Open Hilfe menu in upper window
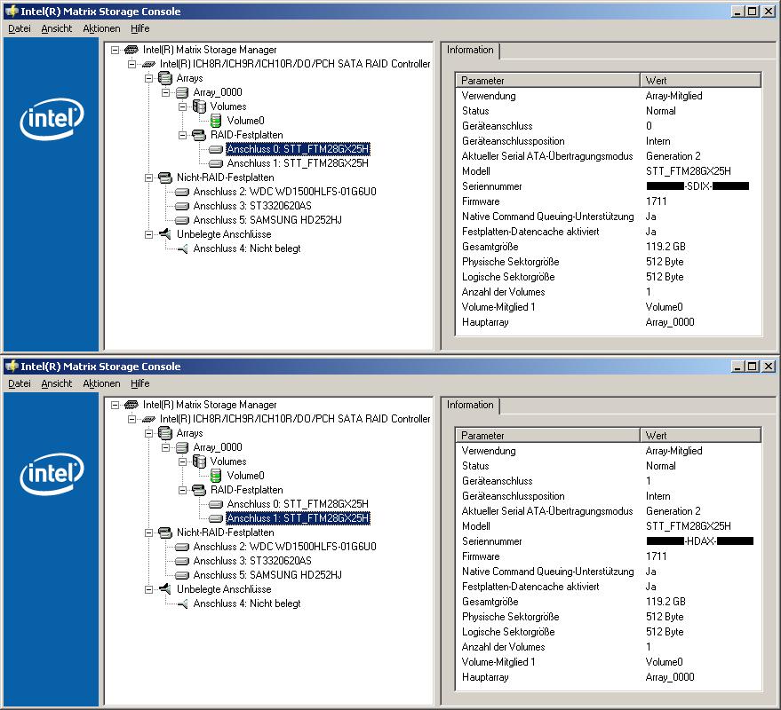781x710 pixels. [140, 29]
